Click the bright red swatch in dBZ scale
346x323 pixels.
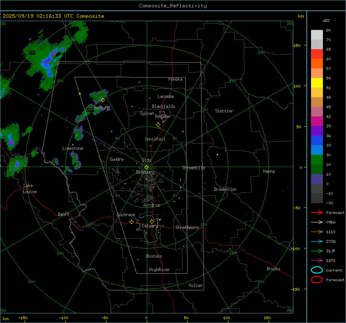tap(317, 54)
